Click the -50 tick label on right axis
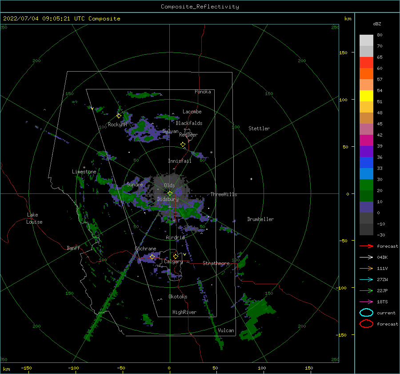The width and height of the screenshot is (400, 374). tap(343, 241)
